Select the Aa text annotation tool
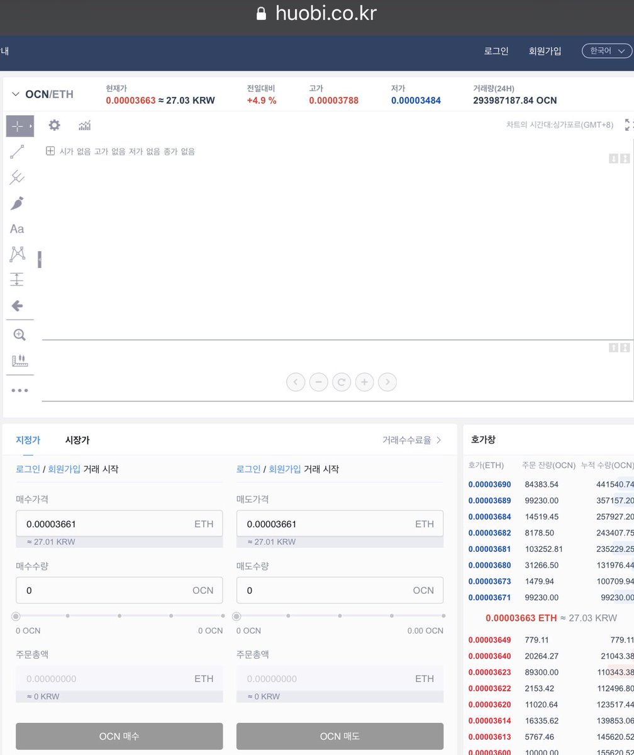Image resolution: width=634 pixels, height=755 pixels. (x=17, y=229)
